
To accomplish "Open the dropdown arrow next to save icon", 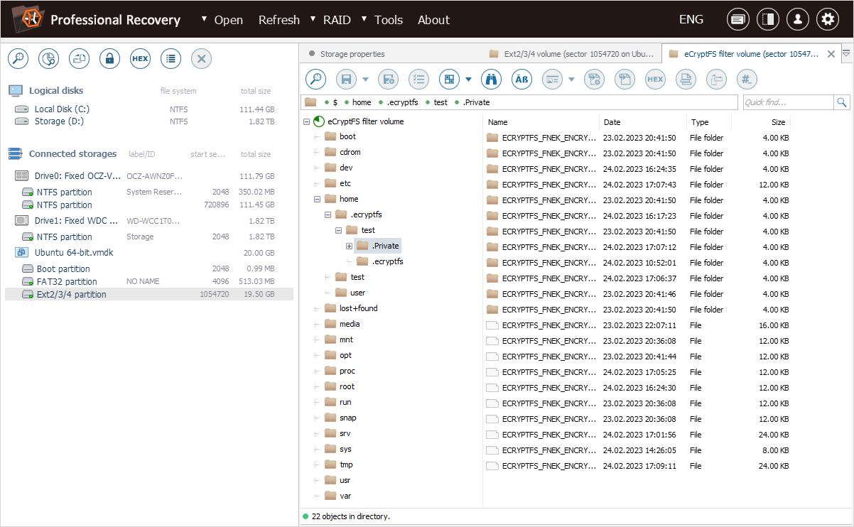I will 365,80.
